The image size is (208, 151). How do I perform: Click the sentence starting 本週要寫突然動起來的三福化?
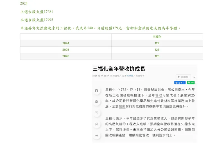(100, 28)
